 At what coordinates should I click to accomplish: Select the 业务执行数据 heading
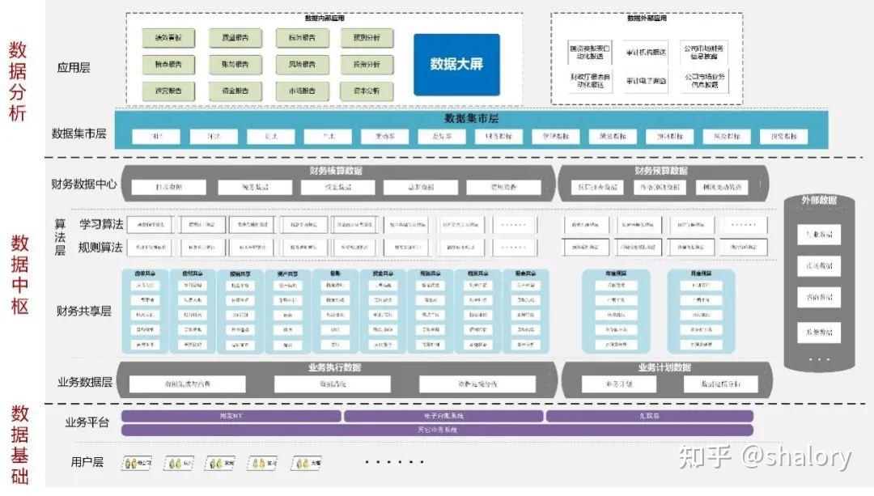click(334, 367)
